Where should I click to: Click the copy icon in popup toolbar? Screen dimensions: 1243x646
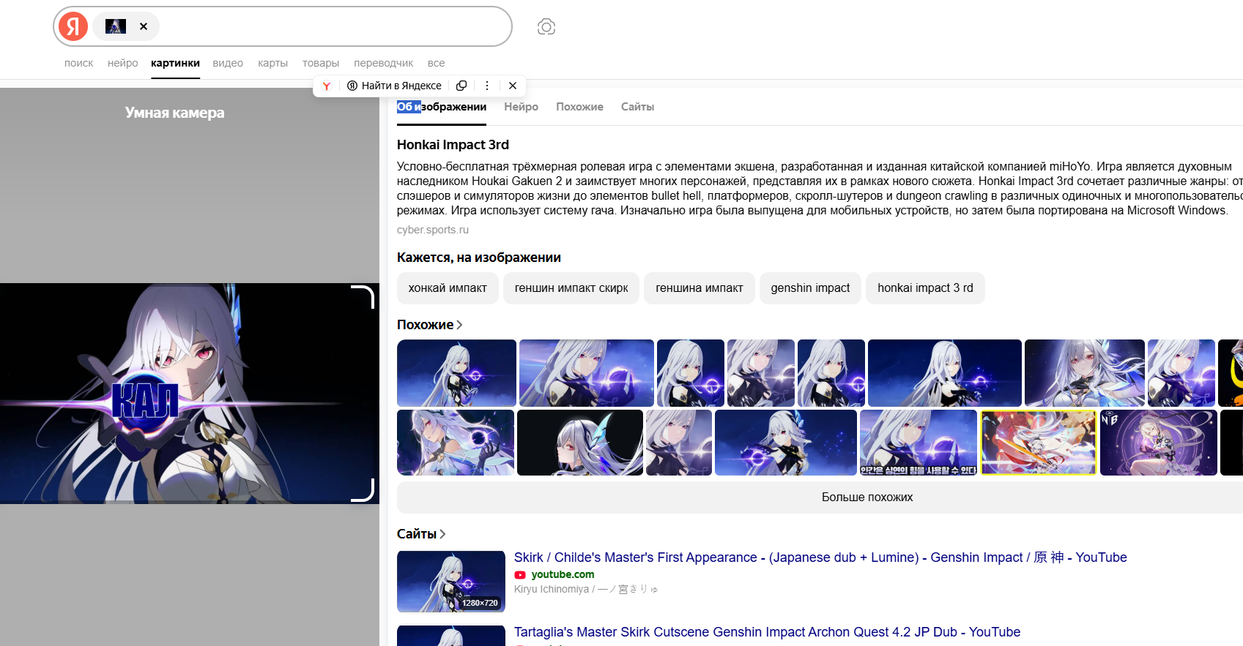click(461, 86)
